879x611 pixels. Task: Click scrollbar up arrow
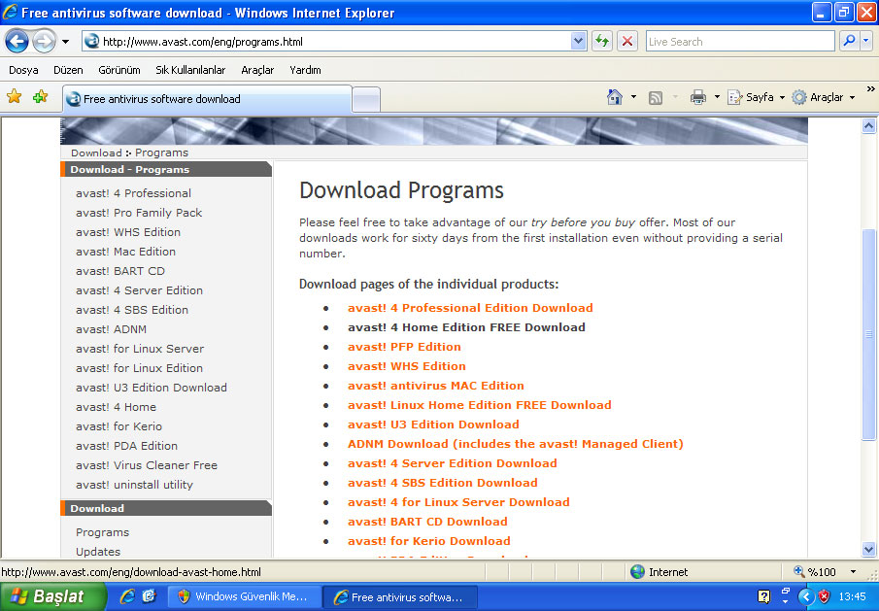(868, 126)
